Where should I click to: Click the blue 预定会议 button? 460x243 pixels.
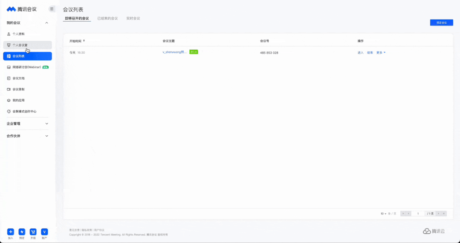coord(441,23)
